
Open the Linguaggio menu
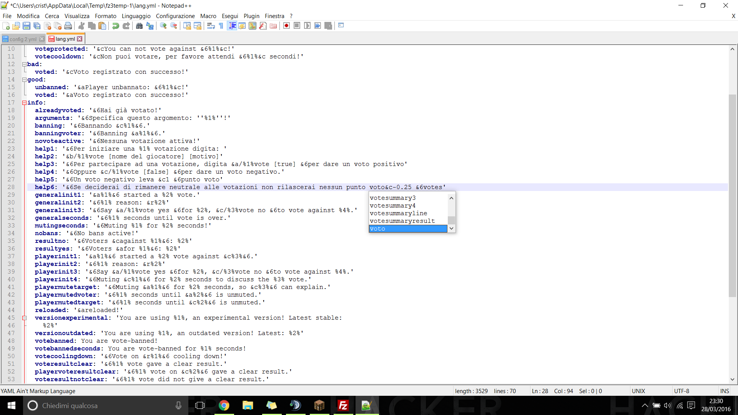(x=136, y=16)
